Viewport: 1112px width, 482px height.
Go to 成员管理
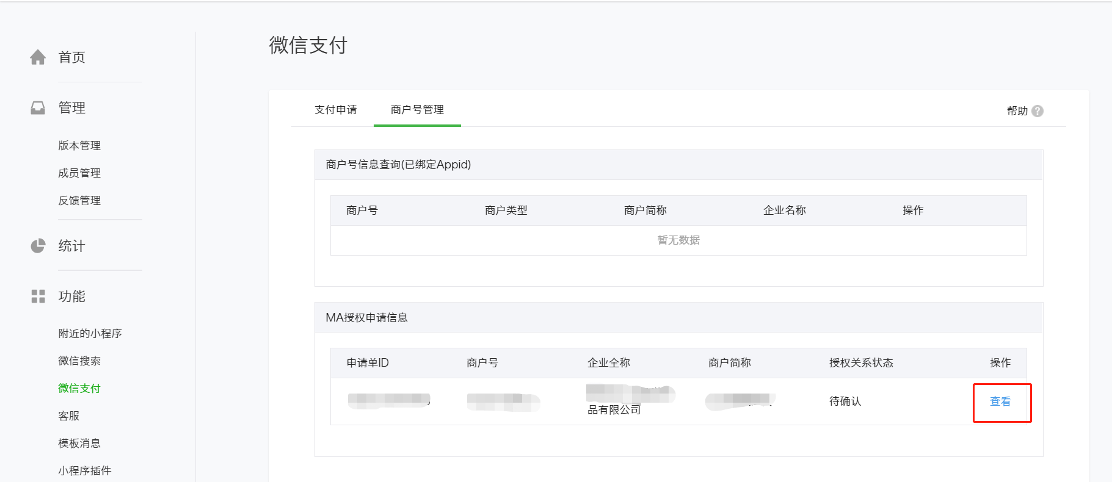pos(79,173)
